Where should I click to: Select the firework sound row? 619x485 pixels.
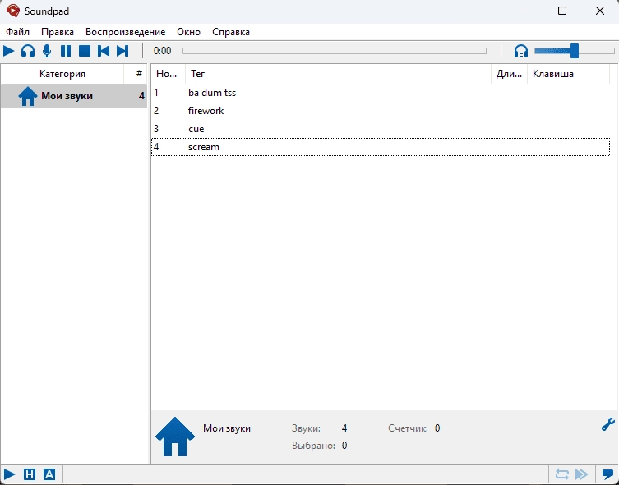coord(381,111)
